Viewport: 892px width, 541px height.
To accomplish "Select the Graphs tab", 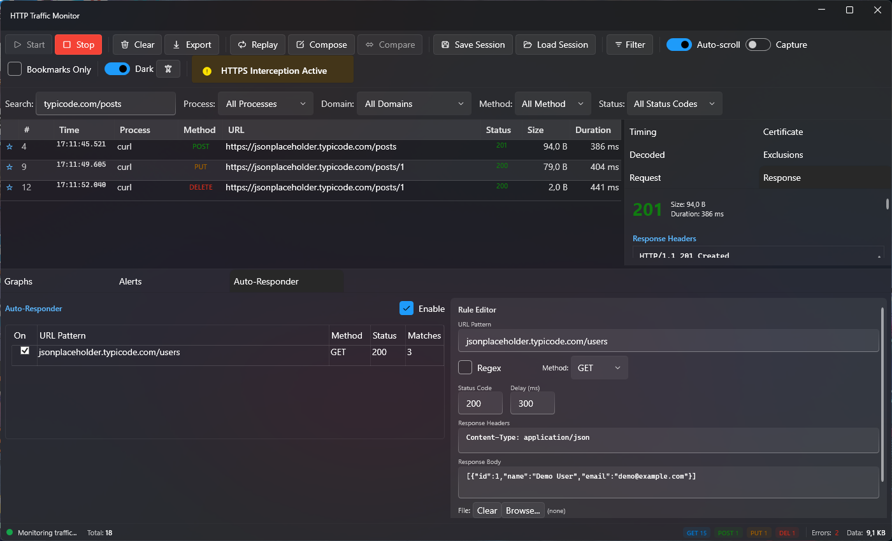I will click(18, 281).
